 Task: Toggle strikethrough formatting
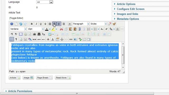coord(45,24)
